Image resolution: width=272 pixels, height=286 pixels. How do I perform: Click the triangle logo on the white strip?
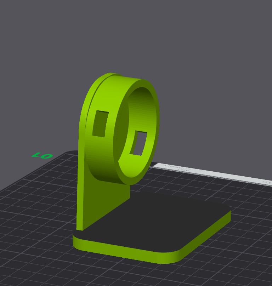198,171
